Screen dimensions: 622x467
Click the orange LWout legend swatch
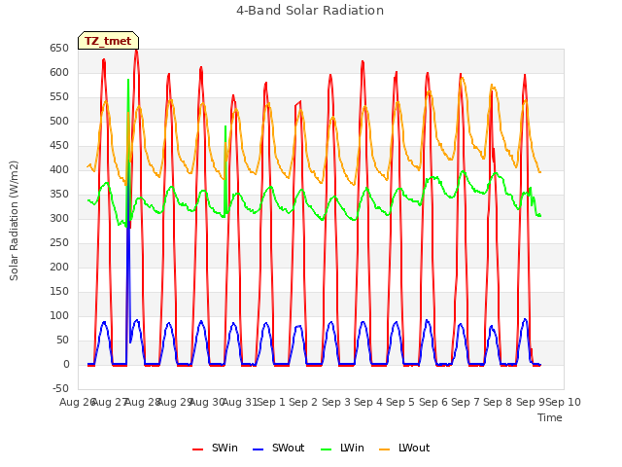coord(385,449)
